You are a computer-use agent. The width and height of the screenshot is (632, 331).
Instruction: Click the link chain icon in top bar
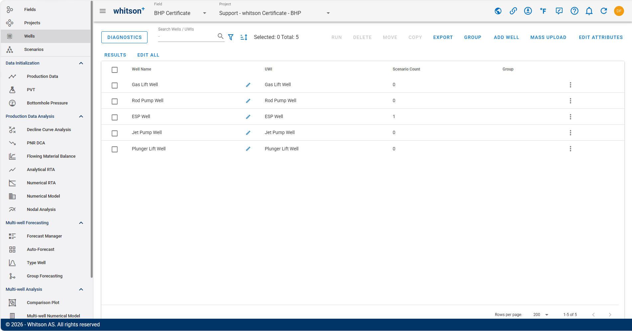(x=513, y=11)
